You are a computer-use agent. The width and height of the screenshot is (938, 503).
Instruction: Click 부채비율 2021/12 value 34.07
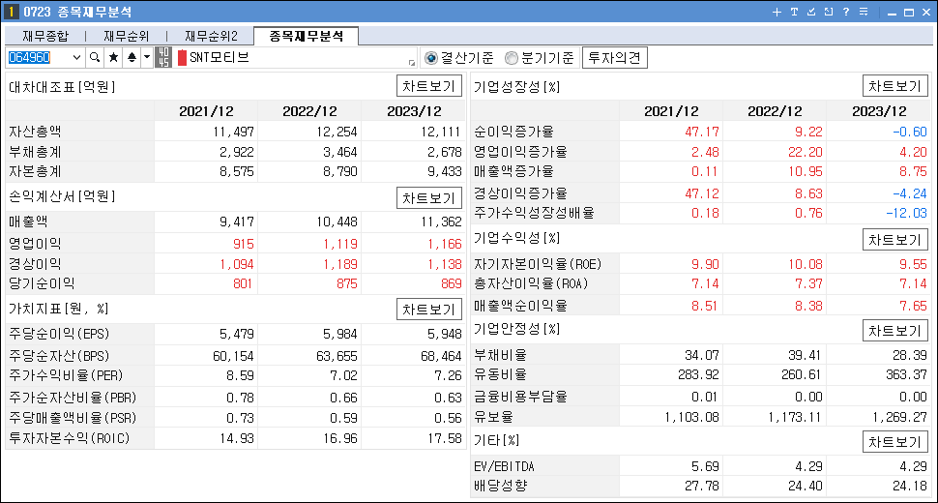[x=702, y=355]
